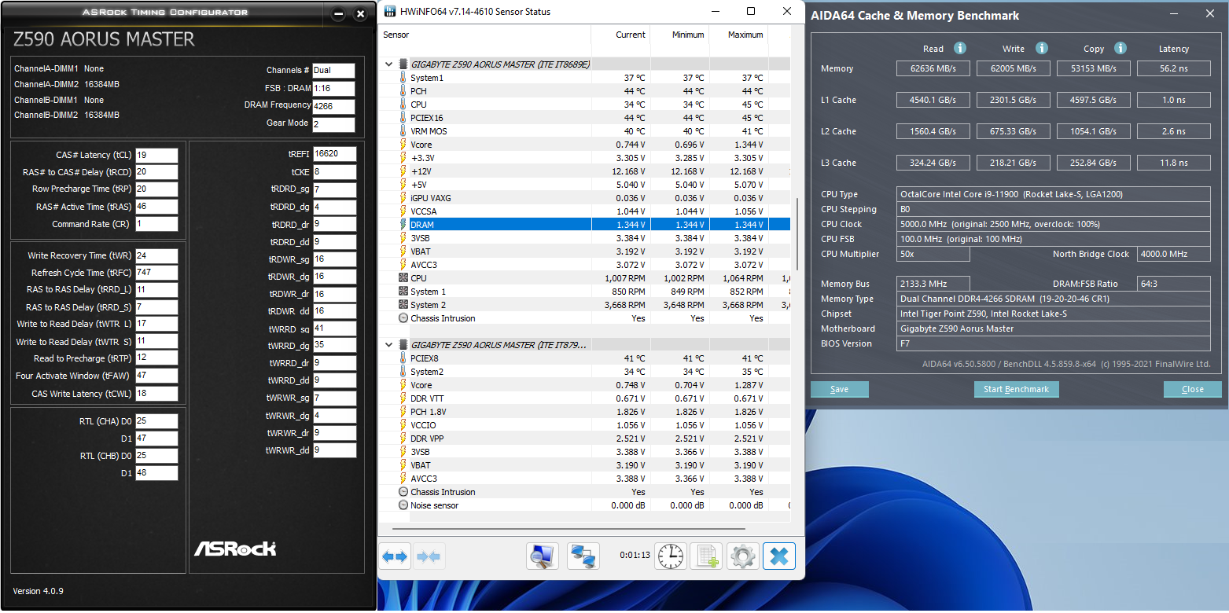The height and width of the screenshot is (613, 1229).
Task: Click lightning icon of DDR VTT row
Action: [403, 398]
